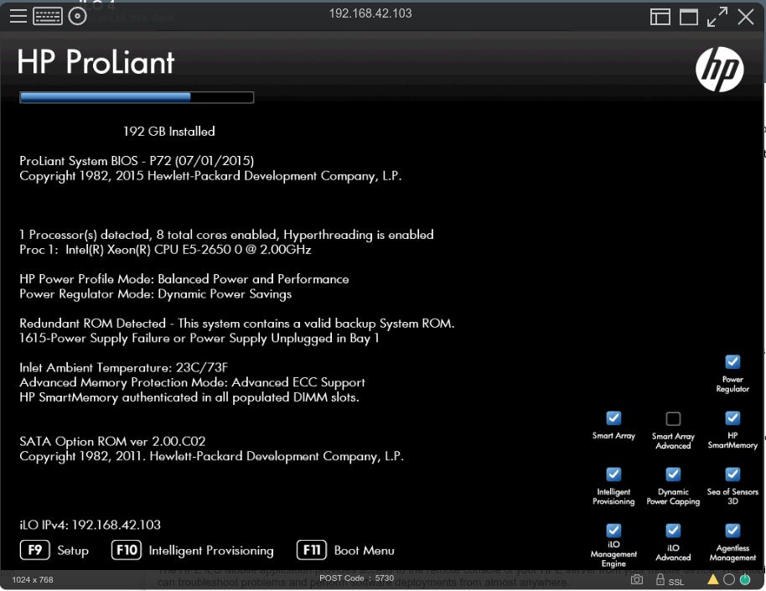Click the HP logo
The width and height of the screenshot is (766, 591).
[720, 70]
